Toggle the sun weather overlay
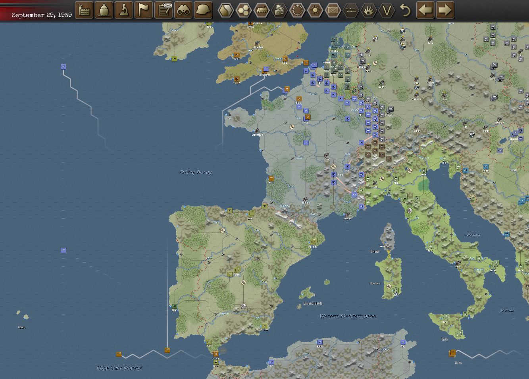Screen dimensions: 529x379 coord(315,10)
